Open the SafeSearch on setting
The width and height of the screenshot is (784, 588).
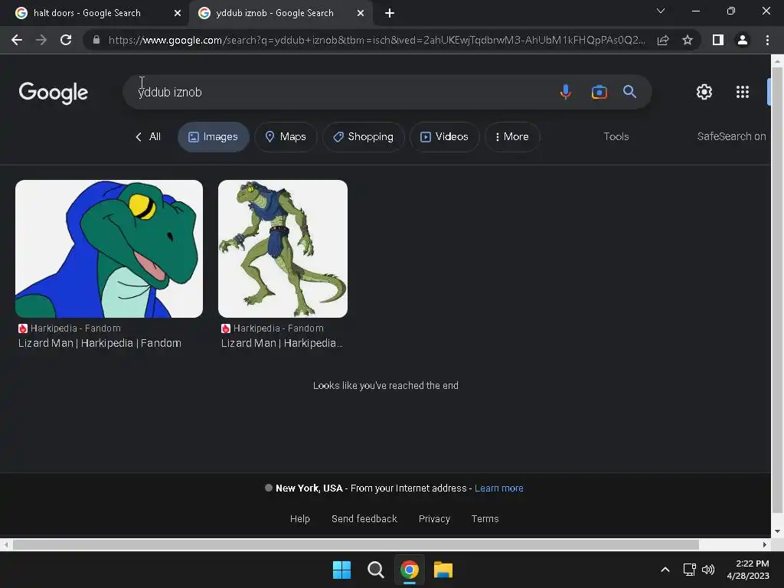731,136
